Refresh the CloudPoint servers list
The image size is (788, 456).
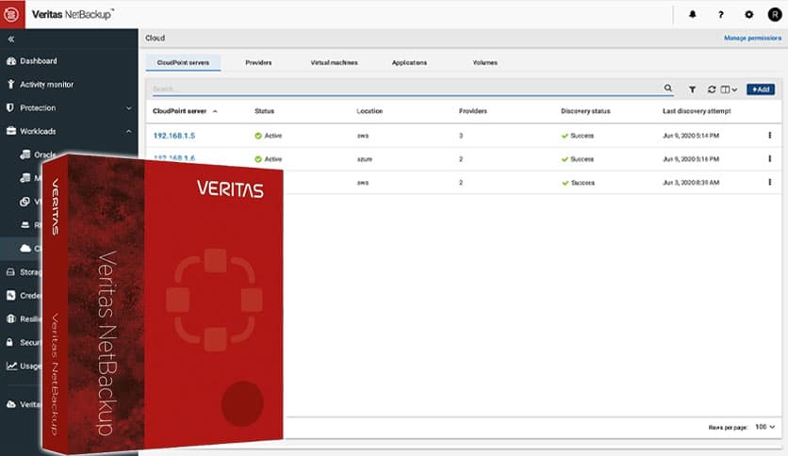click(x=711, y=90)
